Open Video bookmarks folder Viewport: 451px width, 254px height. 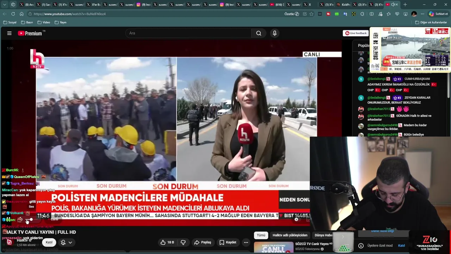pyautogui.click(x=44, y=22)
